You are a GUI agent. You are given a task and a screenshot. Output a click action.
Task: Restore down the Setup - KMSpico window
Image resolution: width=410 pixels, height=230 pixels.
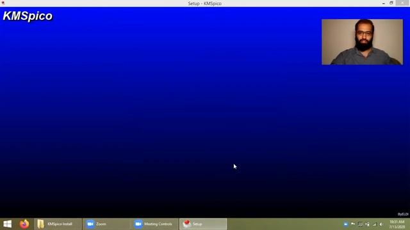click(x=391, y=3)
